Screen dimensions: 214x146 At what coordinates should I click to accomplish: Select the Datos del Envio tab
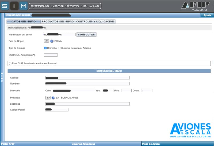click(x=24, y=22)
